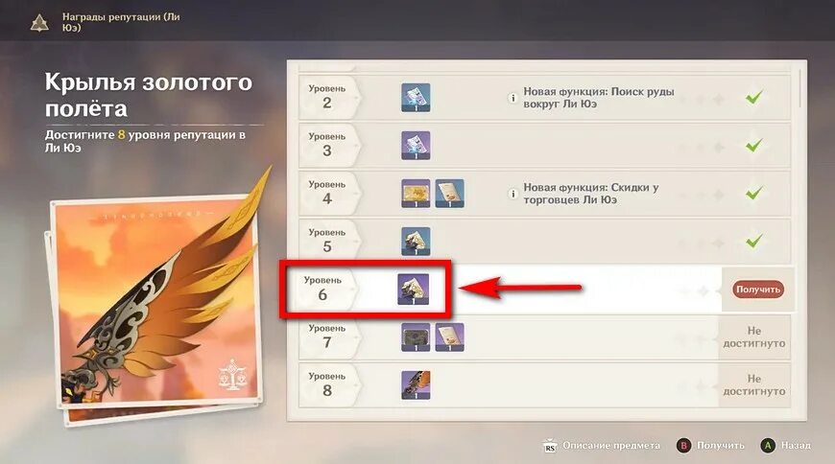Screen dimensions: 835x464
Task: Click the B Получить button prompt at the bottom
Action: (x=710, y=446)
